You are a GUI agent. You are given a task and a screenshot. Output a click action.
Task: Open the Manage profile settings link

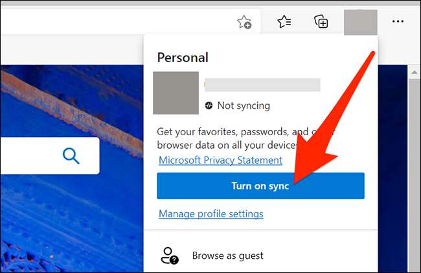coord(210,213)
